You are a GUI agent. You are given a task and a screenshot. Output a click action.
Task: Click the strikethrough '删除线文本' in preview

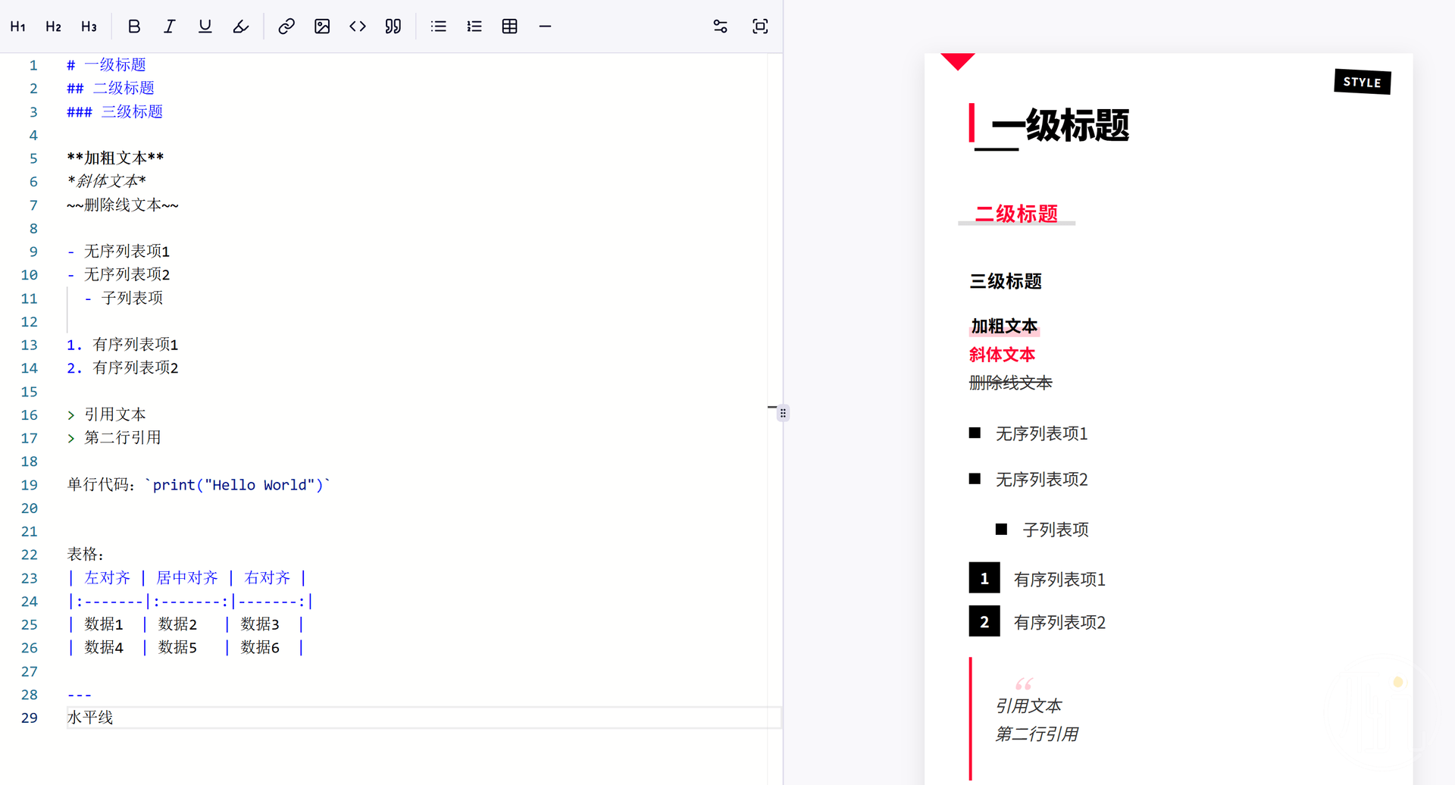click(1011, 383)
